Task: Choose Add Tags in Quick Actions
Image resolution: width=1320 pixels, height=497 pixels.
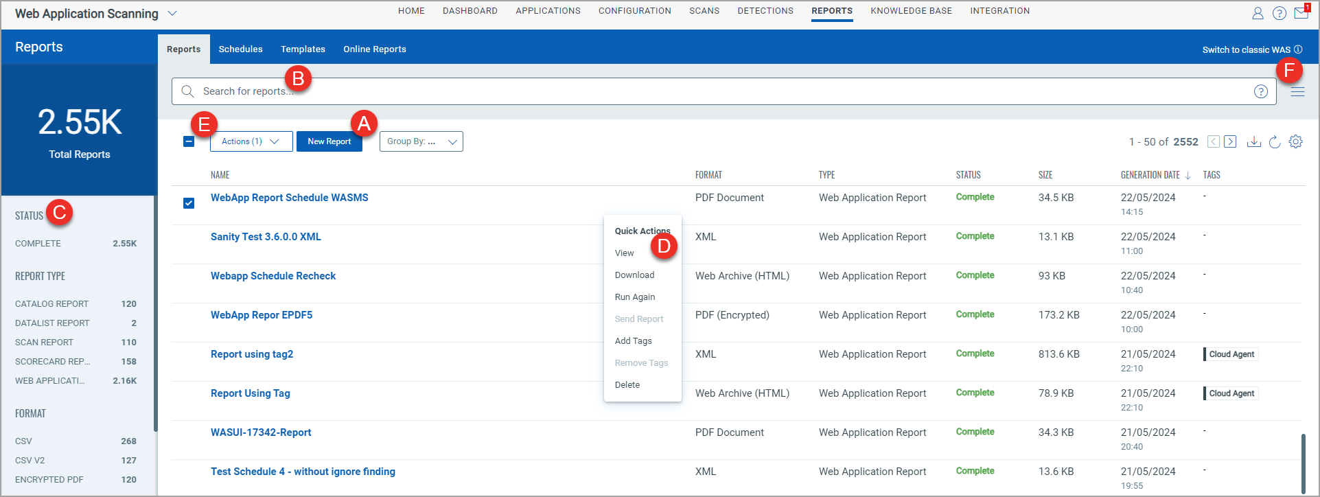Action: point(633,341)
